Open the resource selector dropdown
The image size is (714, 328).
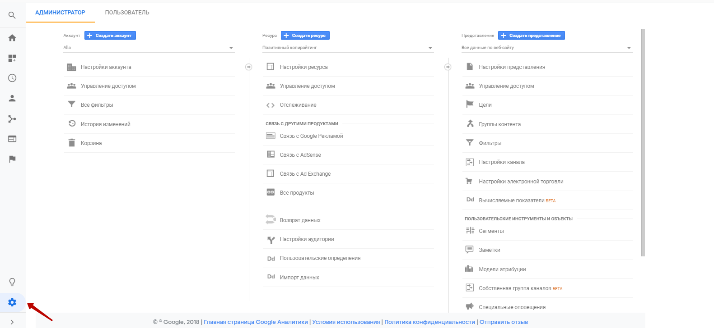coord(347,48)
